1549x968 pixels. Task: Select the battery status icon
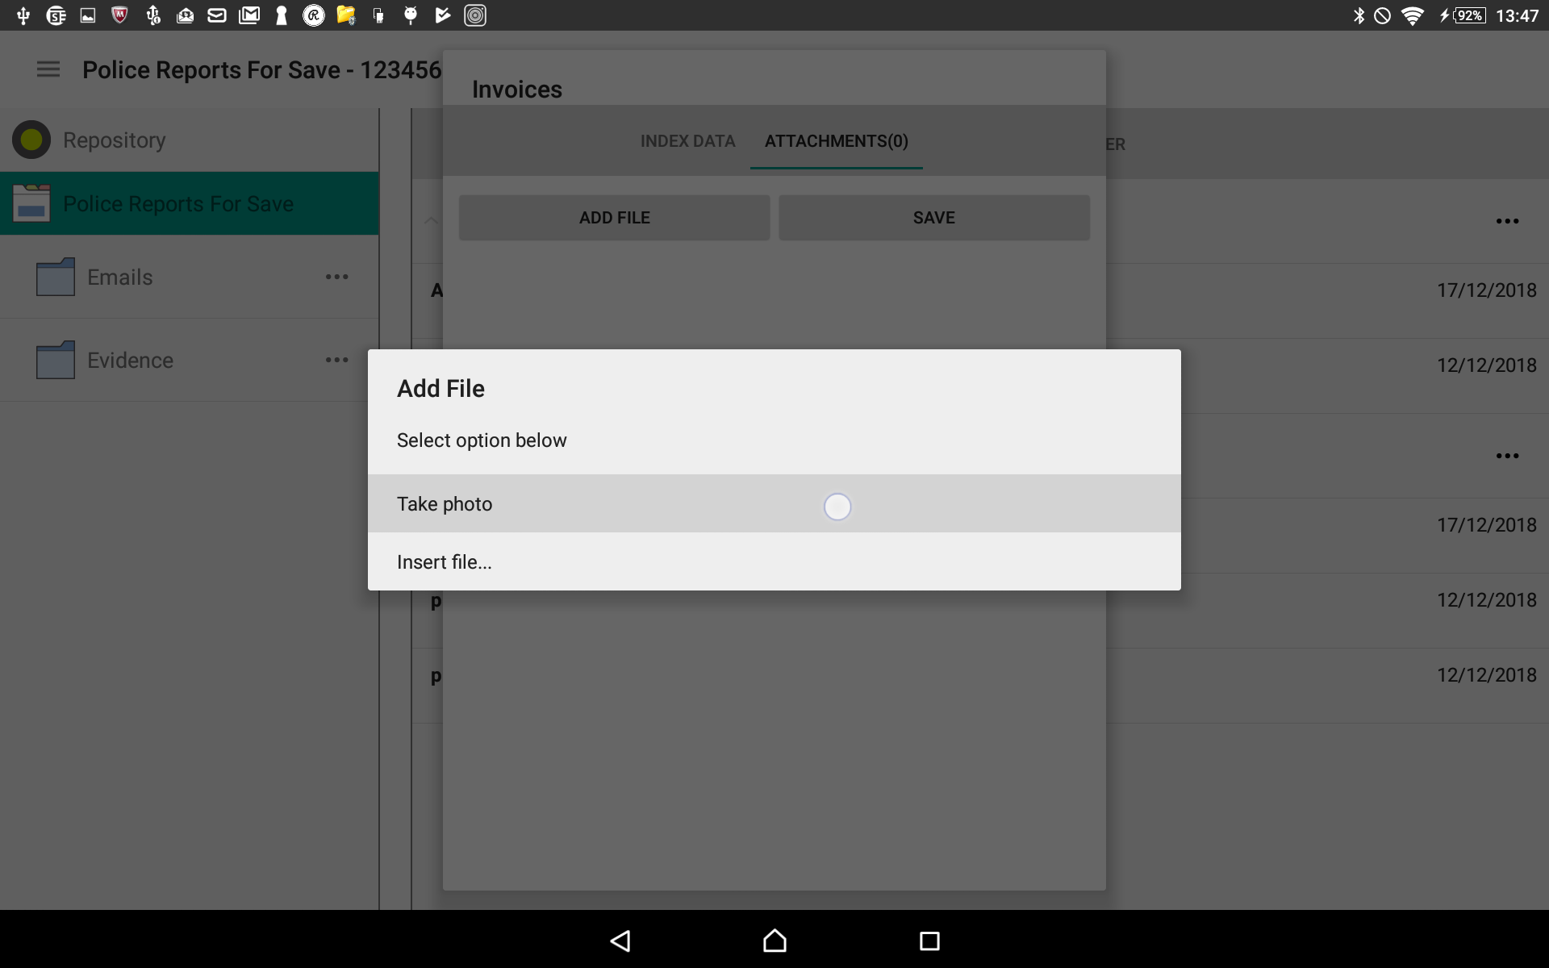(1463, 15)
